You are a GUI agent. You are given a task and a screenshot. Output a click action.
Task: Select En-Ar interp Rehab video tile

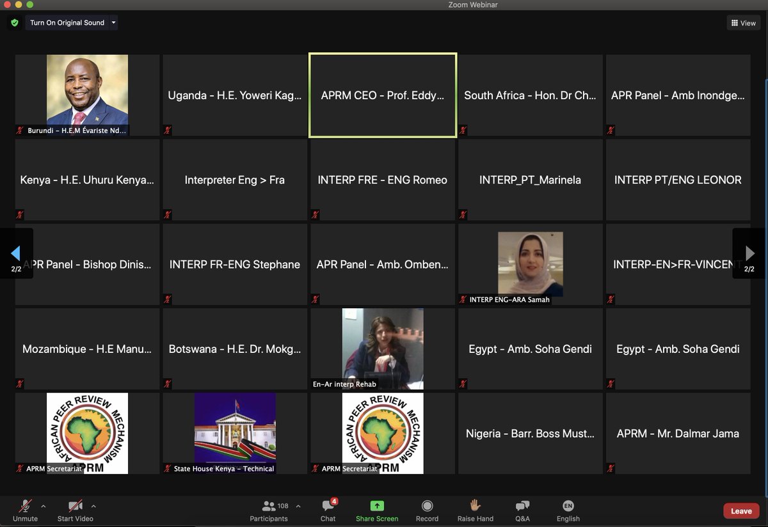(383, 349)
